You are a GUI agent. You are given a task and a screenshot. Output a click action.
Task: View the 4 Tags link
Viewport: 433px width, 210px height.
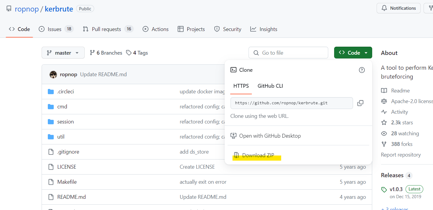coord(137,53)
